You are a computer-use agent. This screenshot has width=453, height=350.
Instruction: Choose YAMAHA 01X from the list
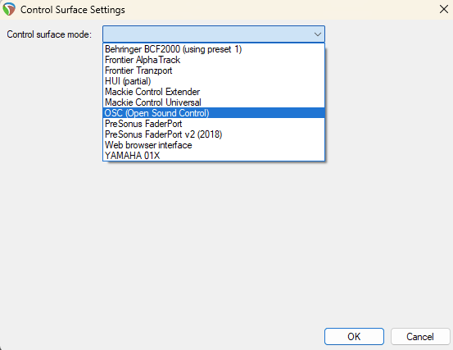click(214, 156)
